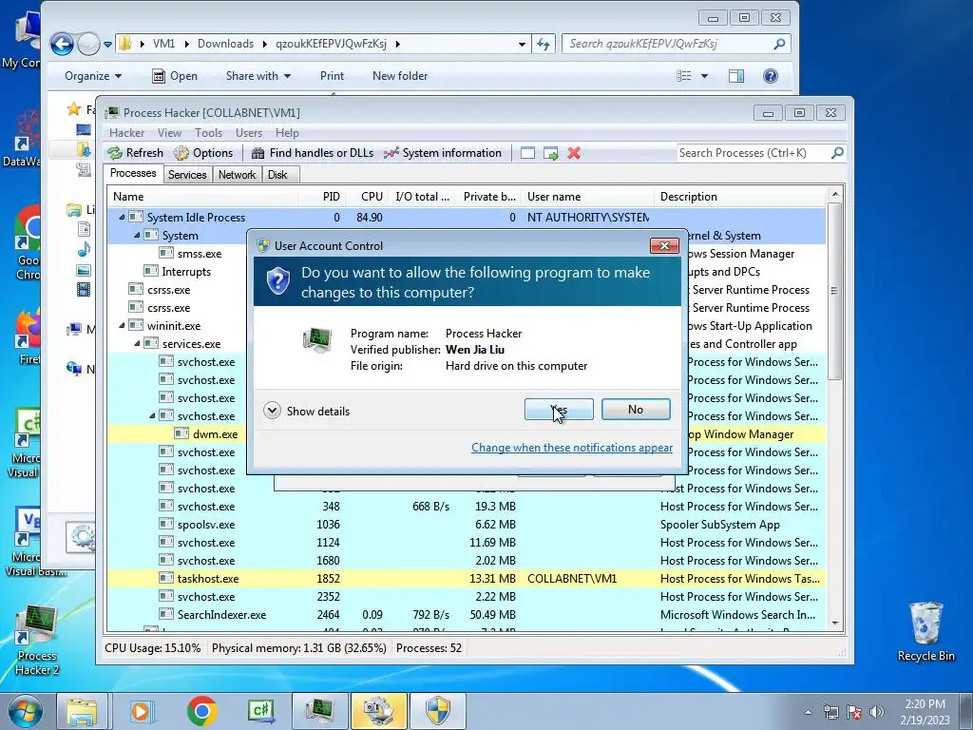Click the red X kill icon
The height and width of the screenshot is (730, 973).
(x=574, y=153)
